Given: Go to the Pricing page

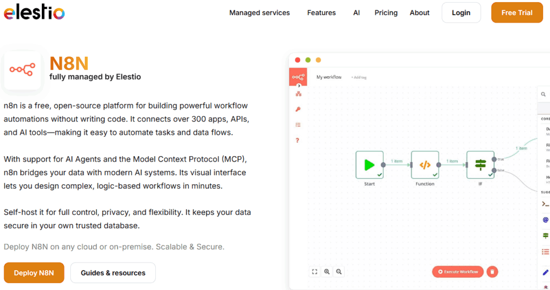Looking at the screenshot, I should coord(386,13).
